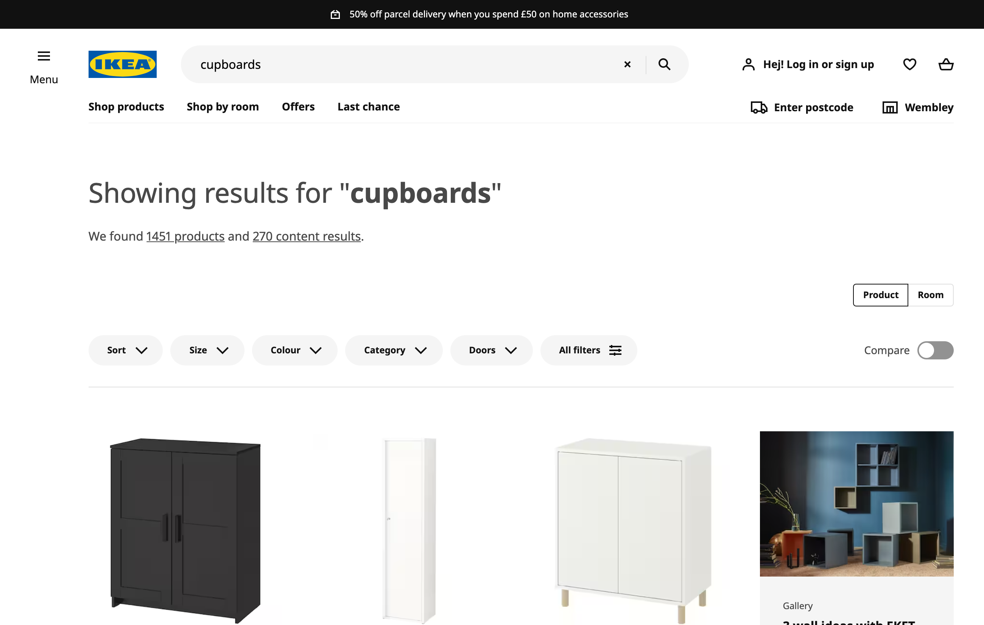Expand the Doors filter dropdown
The image size is (984, 625).
492,350
